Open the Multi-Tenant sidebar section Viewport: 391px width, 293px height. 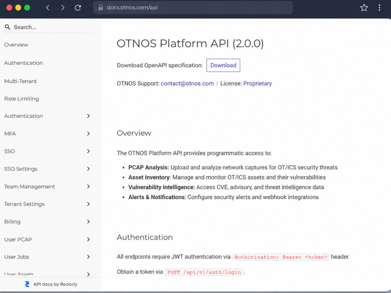coord(20,81)
